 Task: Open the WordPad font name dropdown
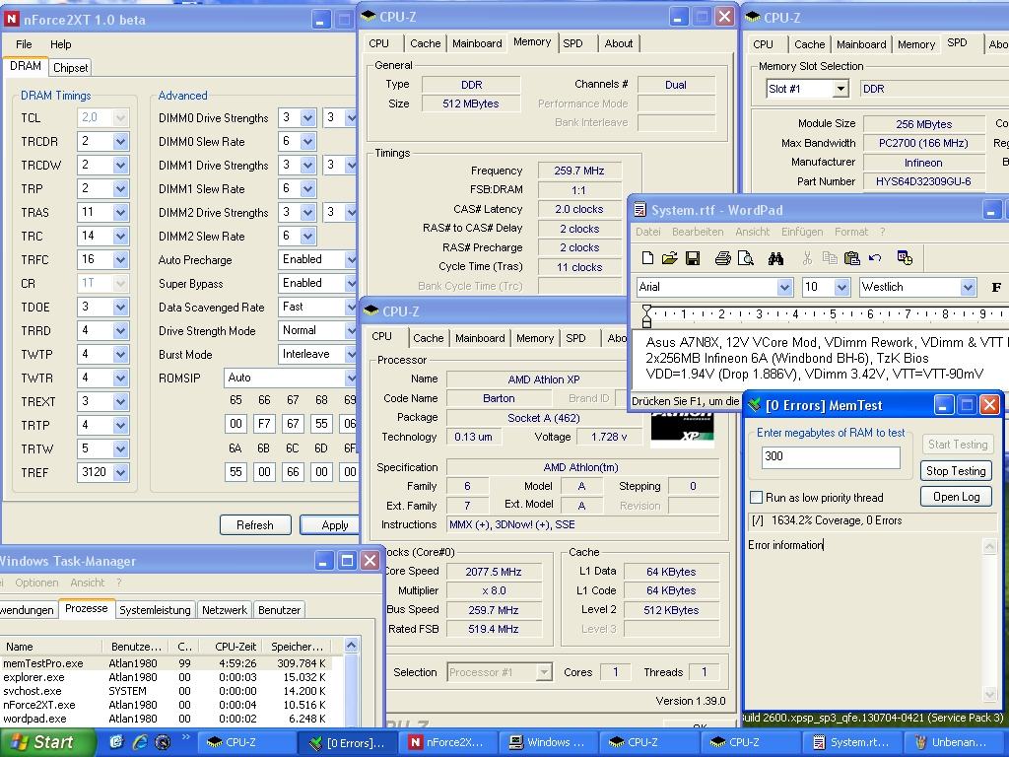(x=784, y=287)
